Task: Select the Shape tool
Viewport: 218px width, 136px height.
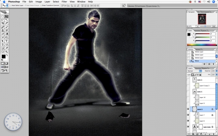Action: pos(7,44)
